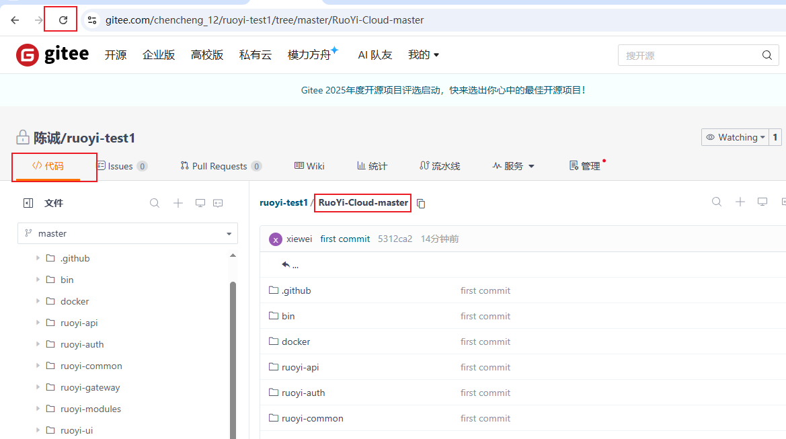This screenshot has width=786, height=439.
Task: Click 私有云 in top navigation
Action: pyautogui.click(x=255, y=54)
